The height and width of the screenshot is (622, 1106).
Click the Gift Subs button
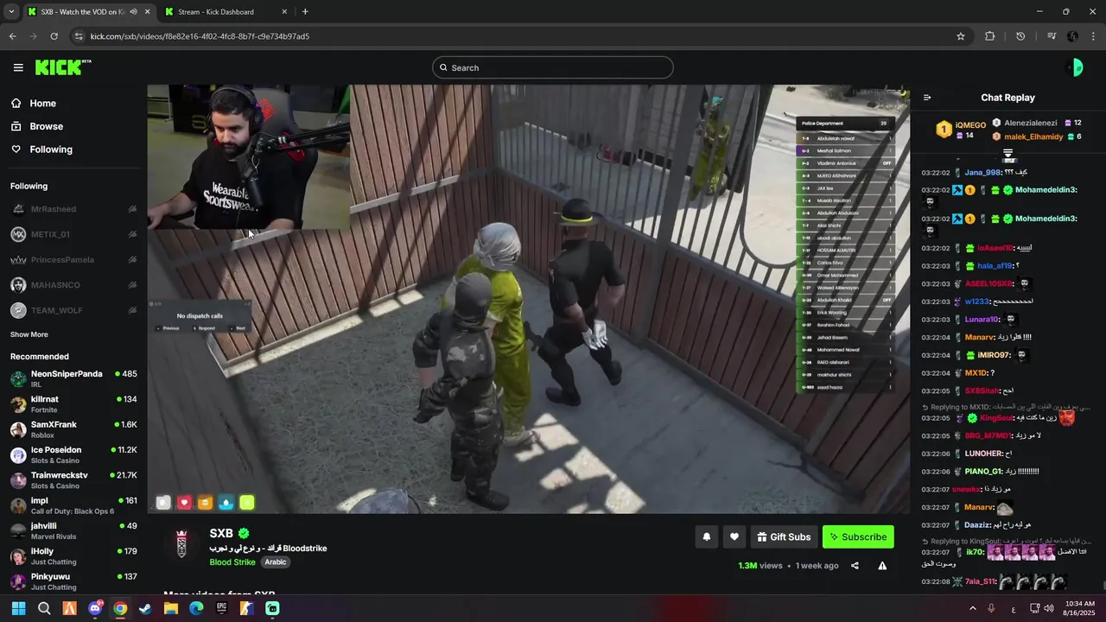pos(784,536)
